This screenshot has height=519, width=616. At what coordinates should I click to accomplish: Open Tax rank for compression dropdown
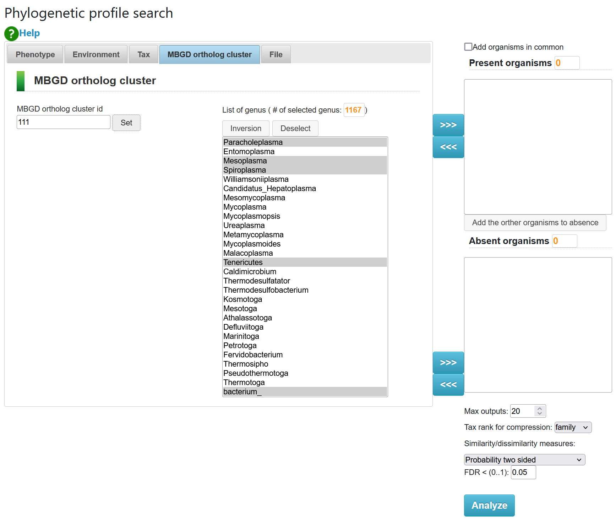tap(573, 427)
